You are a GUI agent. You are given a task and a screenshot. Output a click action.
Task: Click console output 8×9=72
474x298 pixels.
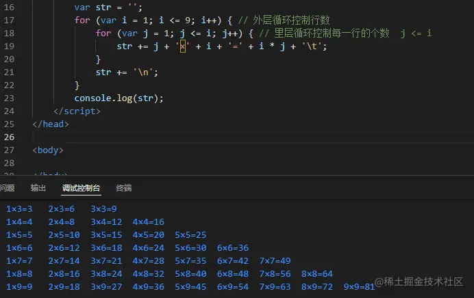point(317,287)
